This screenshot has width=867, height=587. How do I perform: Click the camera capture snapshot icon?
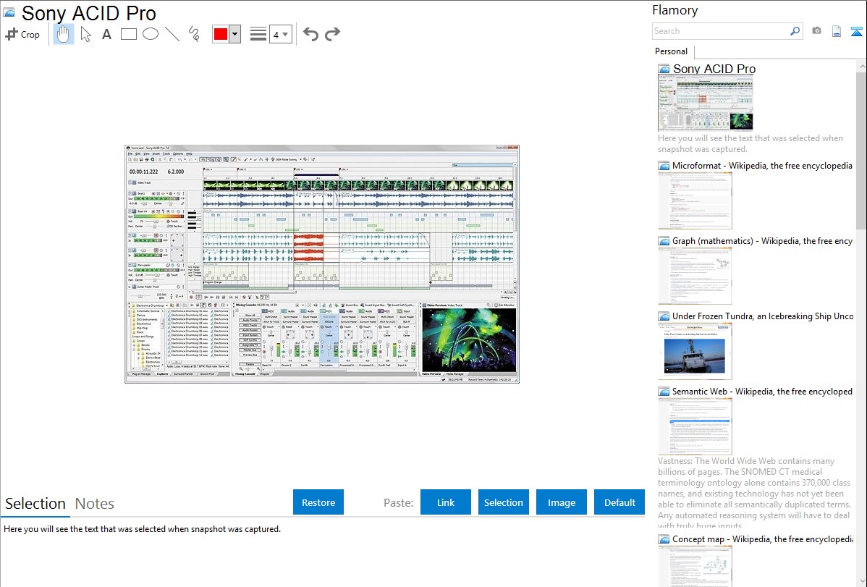point(816,31)
